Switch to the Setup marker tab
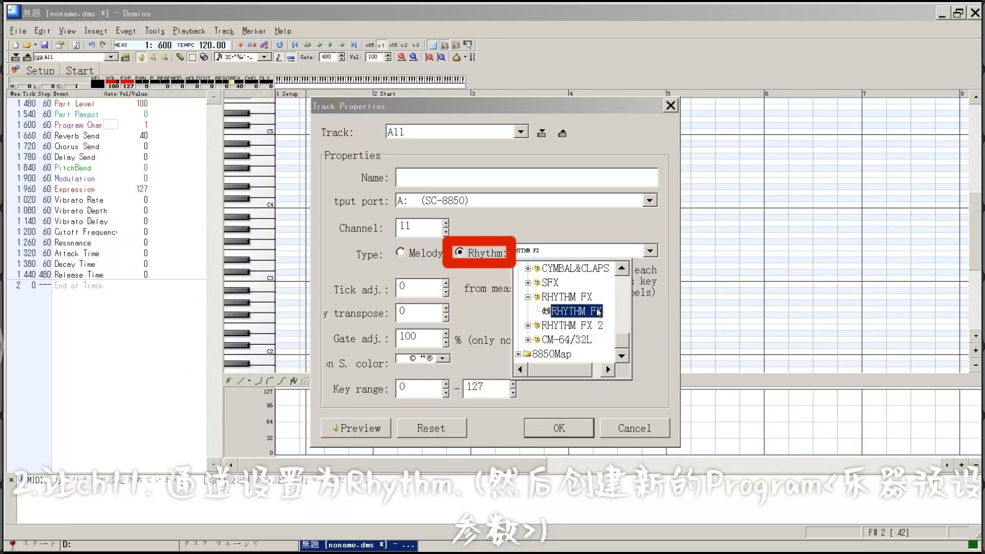 point(40,71)
